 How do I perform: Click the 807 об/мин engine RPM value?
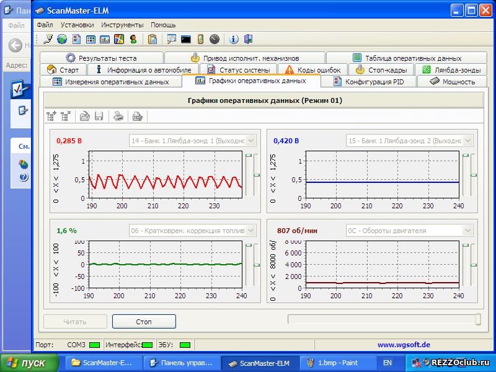coord(297,231)
